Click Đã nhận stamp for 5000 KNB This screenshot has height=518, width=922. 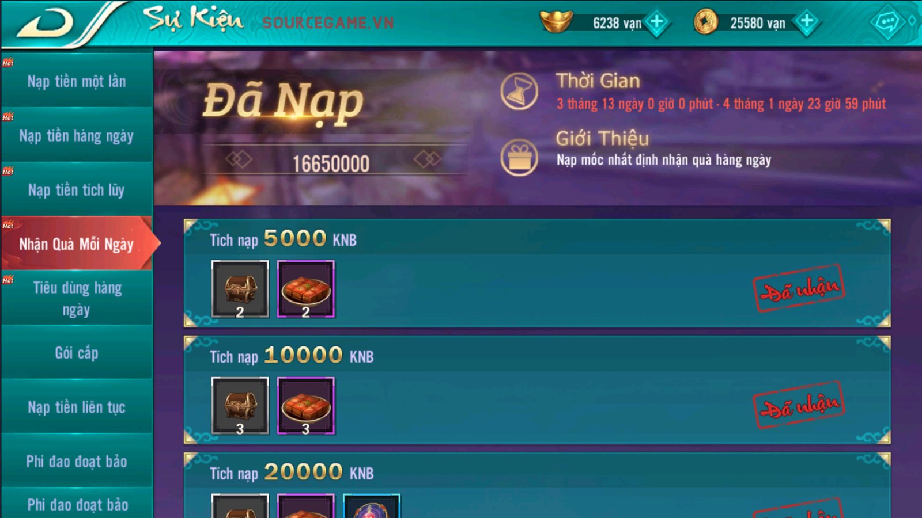(799, 288)
